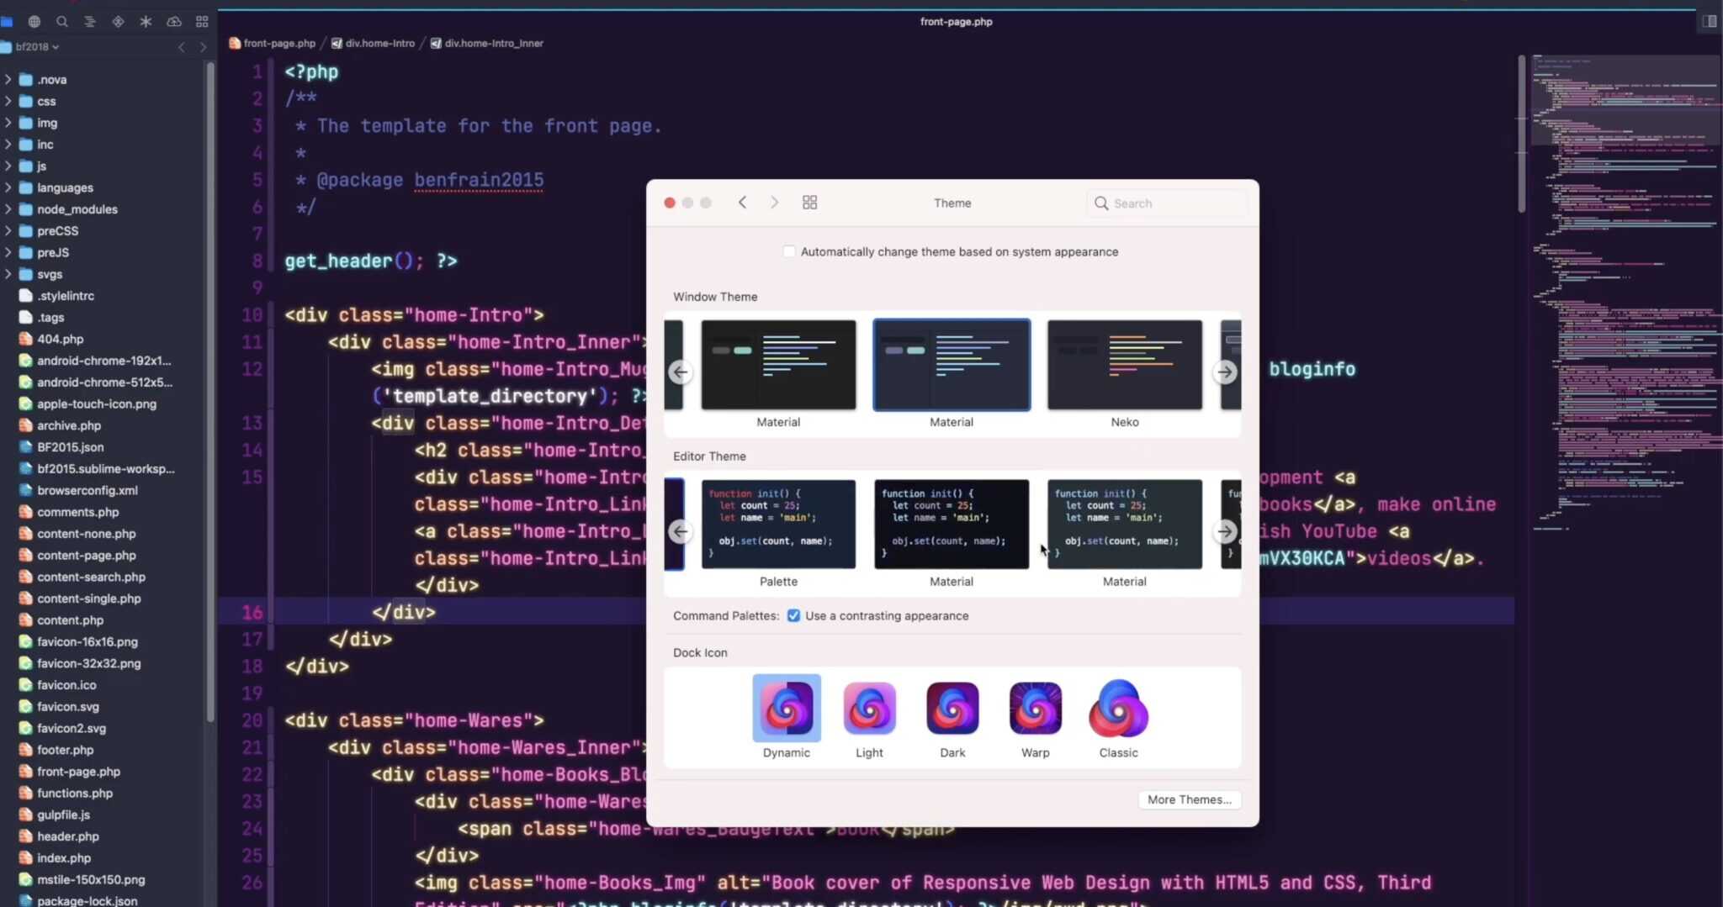Expand the languages folder
1723x907 pixels.
(x=65, y=187)
